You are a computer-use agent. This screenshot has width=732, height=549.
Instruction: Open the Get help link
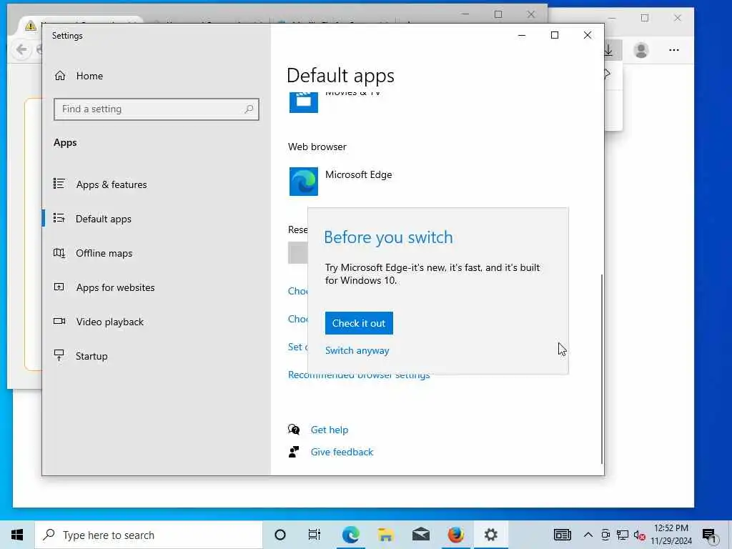[329, 430]
